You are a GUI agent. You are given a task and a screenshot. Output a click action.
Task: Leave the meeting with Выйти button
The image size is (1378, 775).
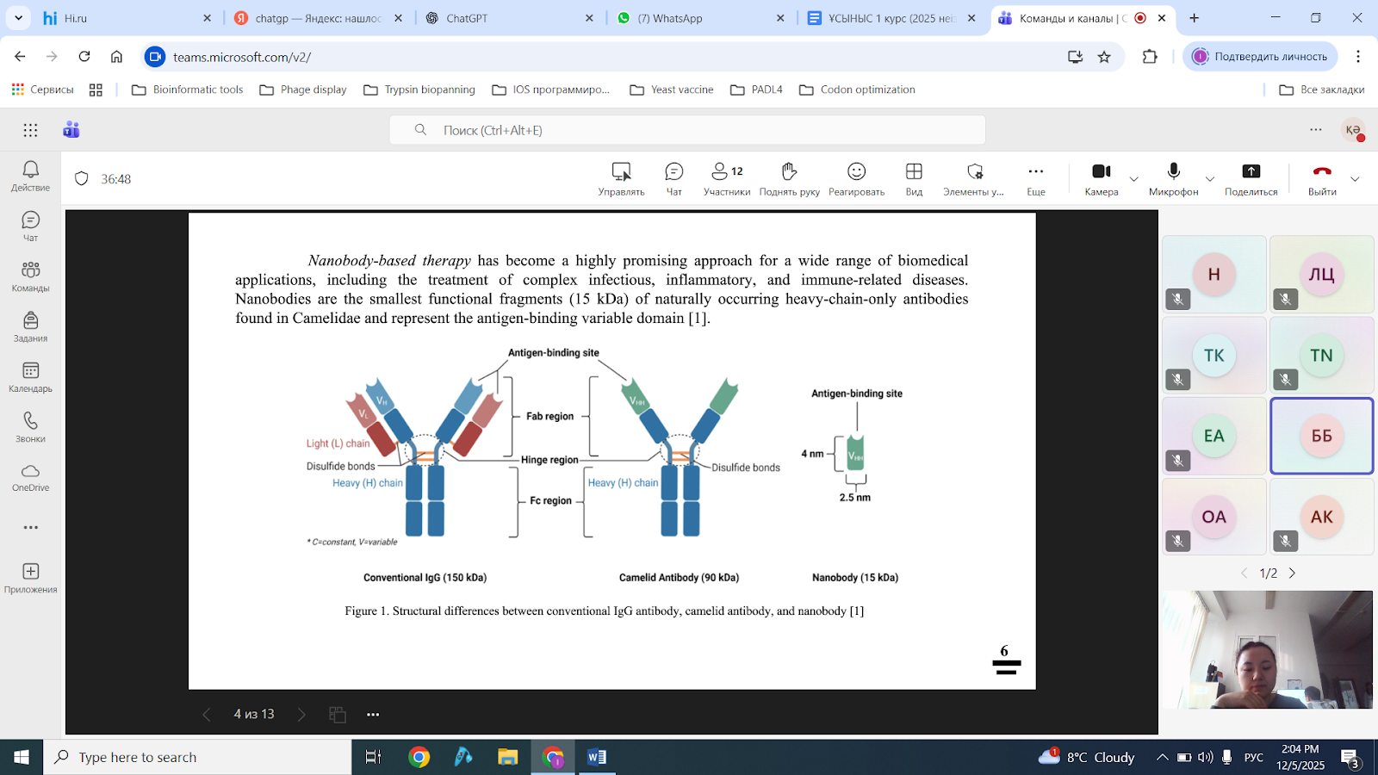pos(1322,178)
